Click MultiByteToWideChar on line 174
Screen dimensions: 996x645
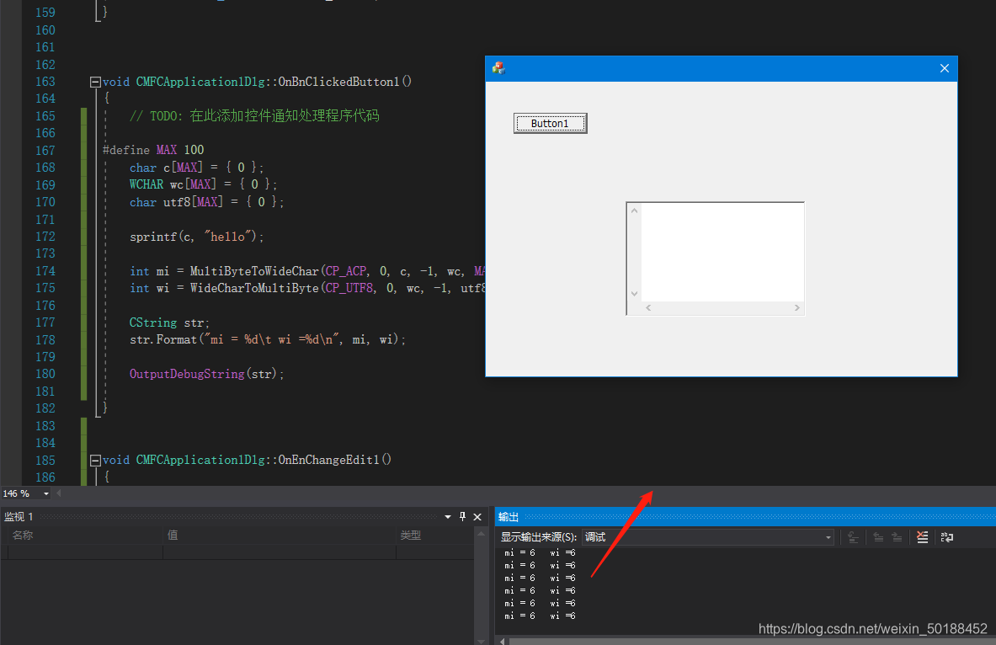click(254, 271)
